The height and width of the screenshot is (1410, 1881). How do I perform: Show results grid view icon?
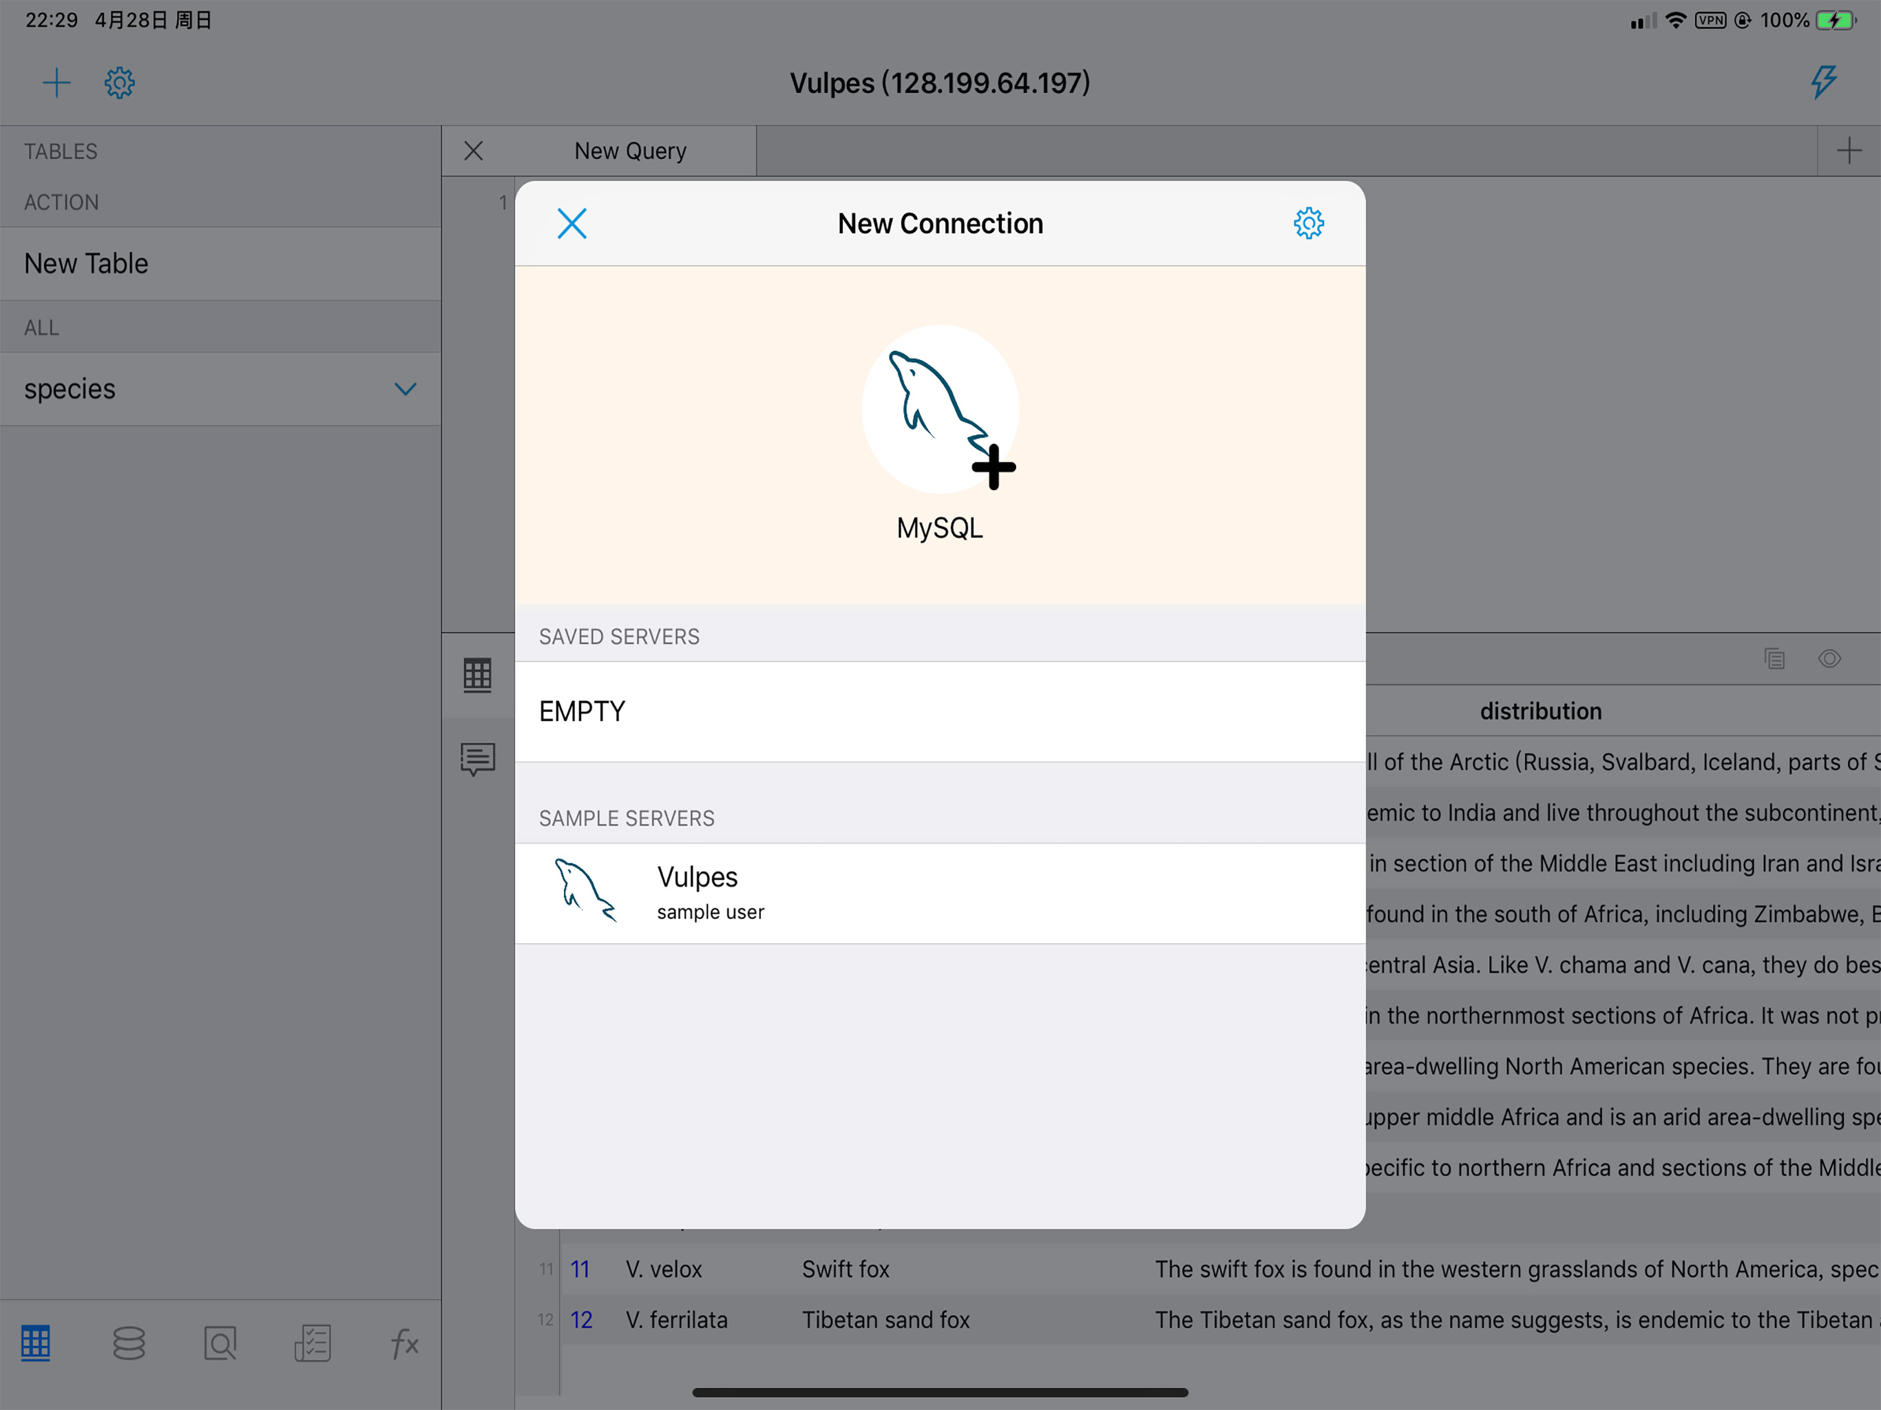pos(477,675)
